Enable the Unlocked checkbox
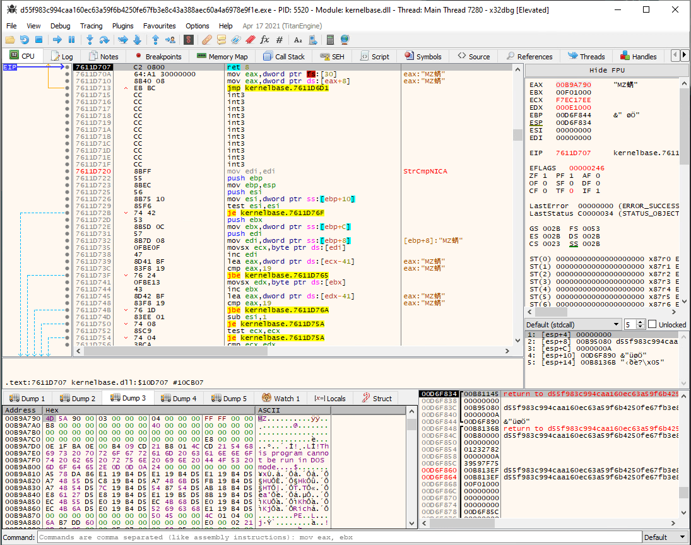This screenshot has height=545, width=691. click(653, 324)
